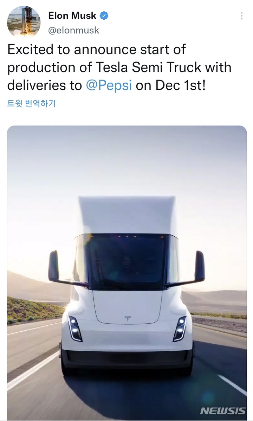Open the @Pepsi mention link
Image resolution: width=253 pixels, height=421 pixels.
point(109,85)
